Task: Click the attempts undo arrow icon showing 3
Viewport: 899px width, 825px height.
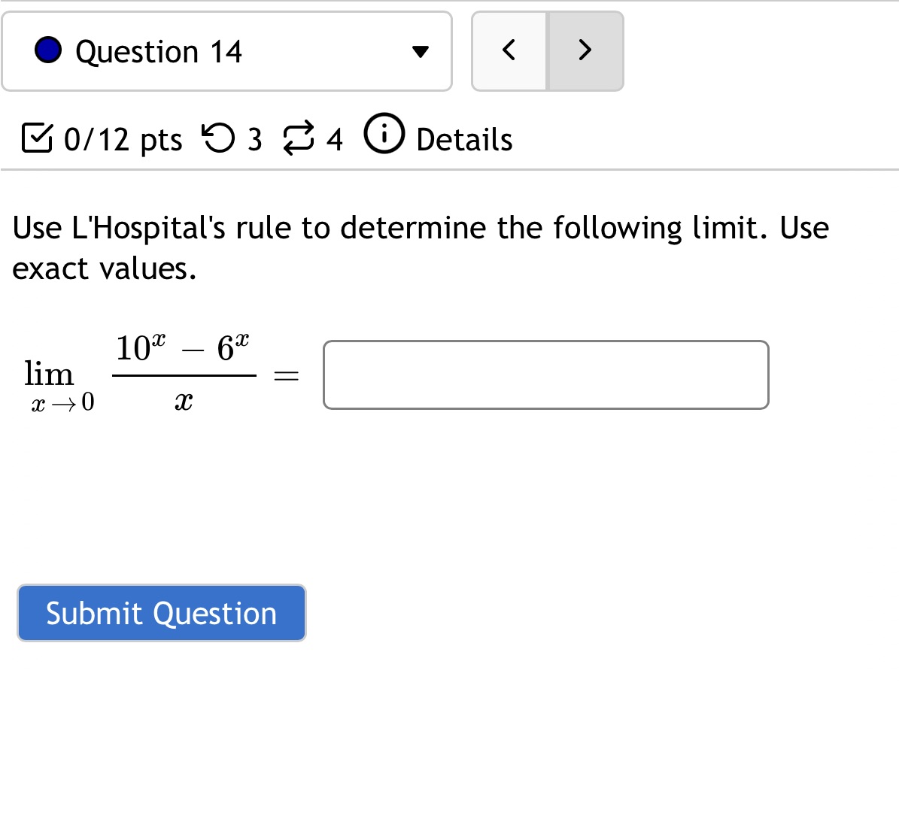Action: pyautogui.click(x=220, y=138)
